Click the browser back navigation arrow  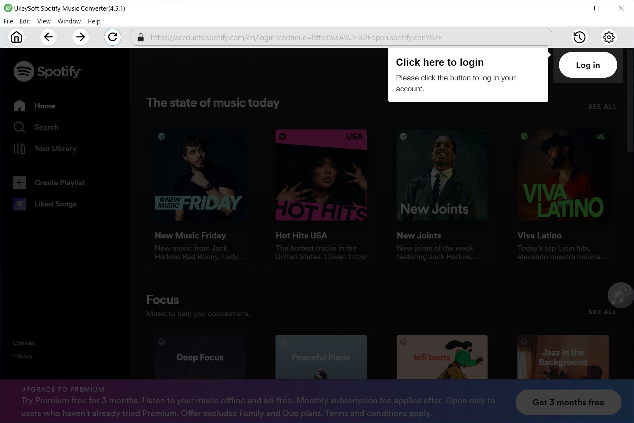(48, 37)
